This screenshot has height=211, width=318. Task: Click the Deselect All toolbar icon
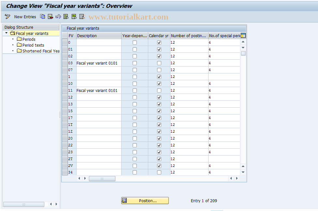[81, 16]
